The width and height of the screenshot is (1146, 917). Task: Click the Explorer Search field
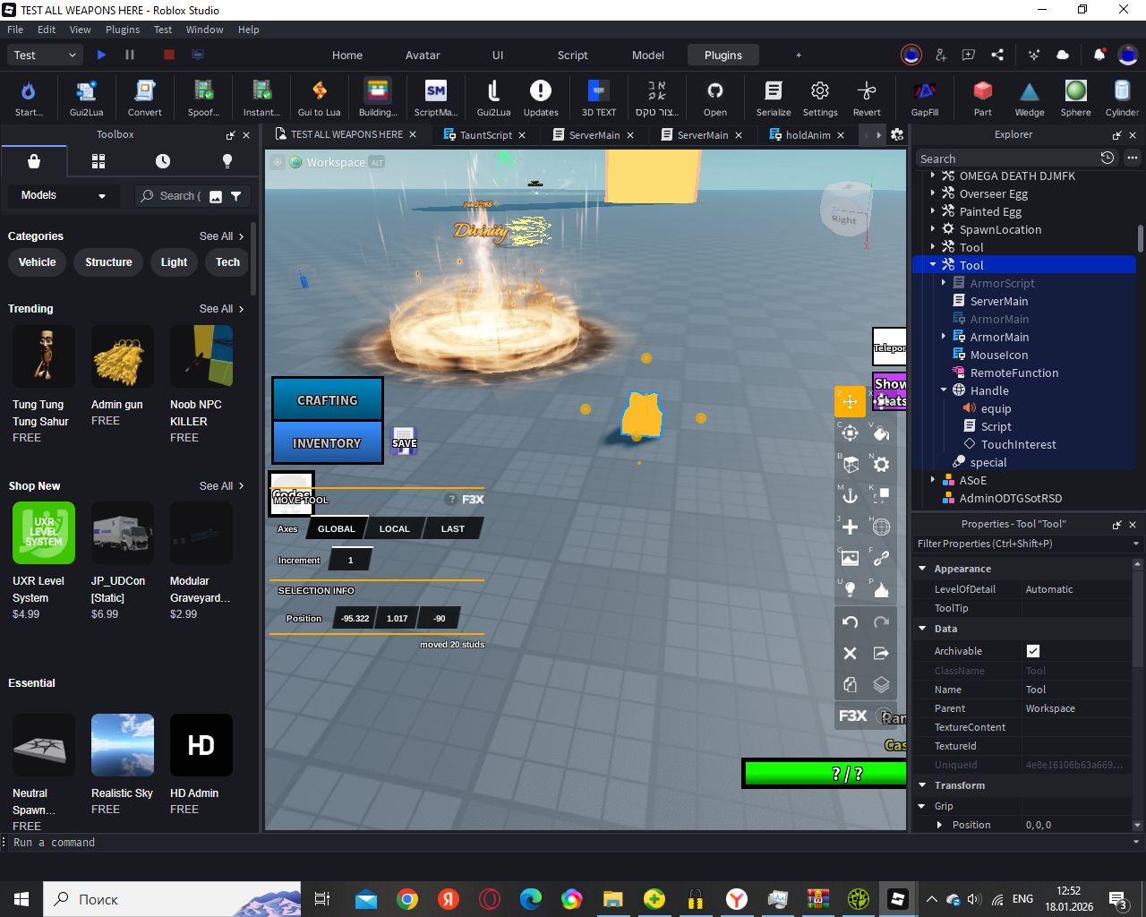pyautogui.click(x=1006, y=159)
